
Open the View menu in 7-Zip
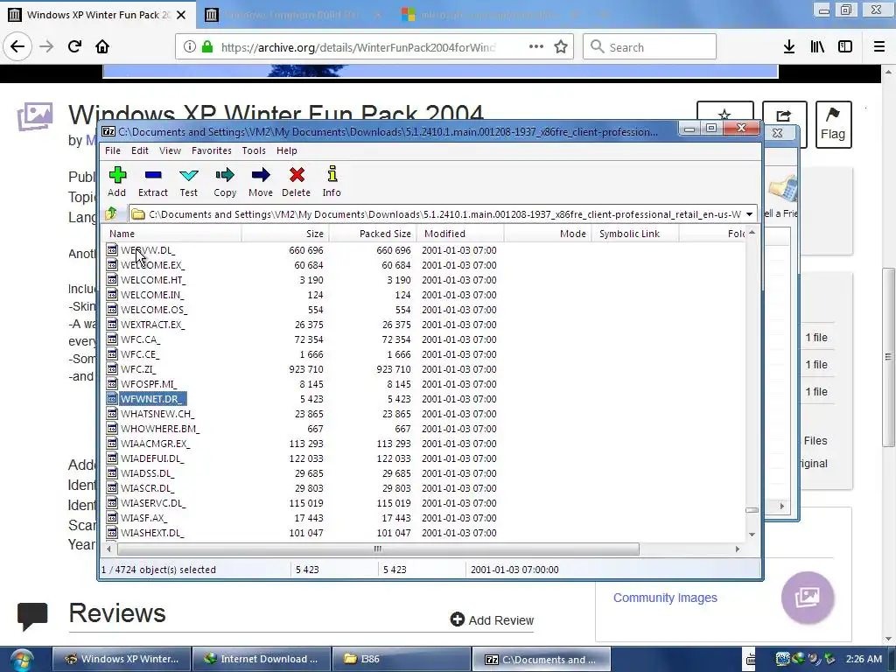point(170,150)
